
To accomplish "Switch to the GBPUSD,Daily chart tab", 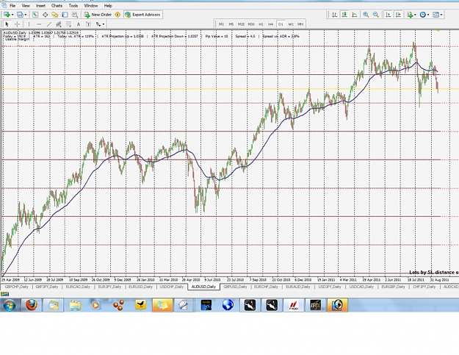I will click(x=235, y=287).
